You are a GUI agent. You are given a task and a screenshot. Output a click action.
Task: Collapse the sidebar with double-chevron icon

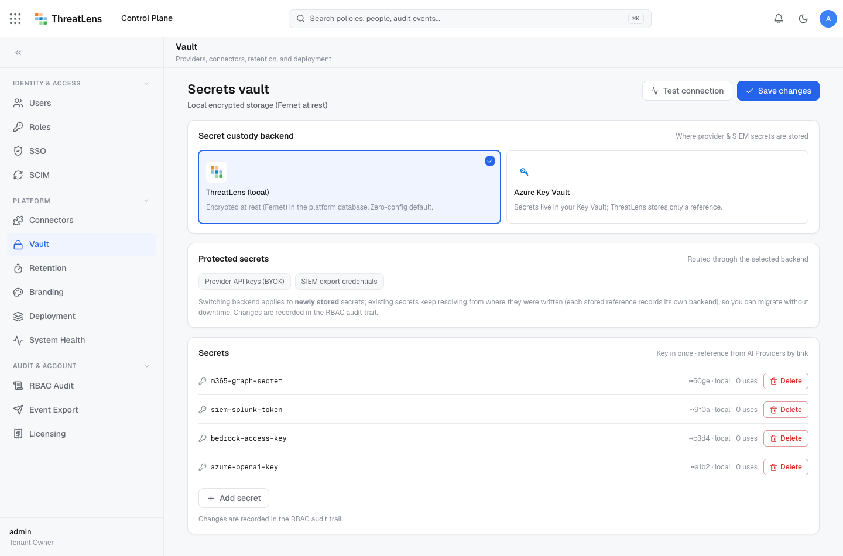click(18, 53)
